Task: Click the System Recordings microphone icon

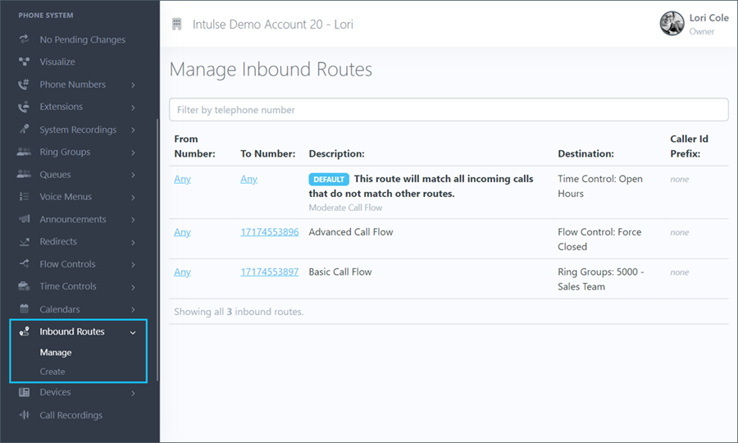Action: pos(24,129)
